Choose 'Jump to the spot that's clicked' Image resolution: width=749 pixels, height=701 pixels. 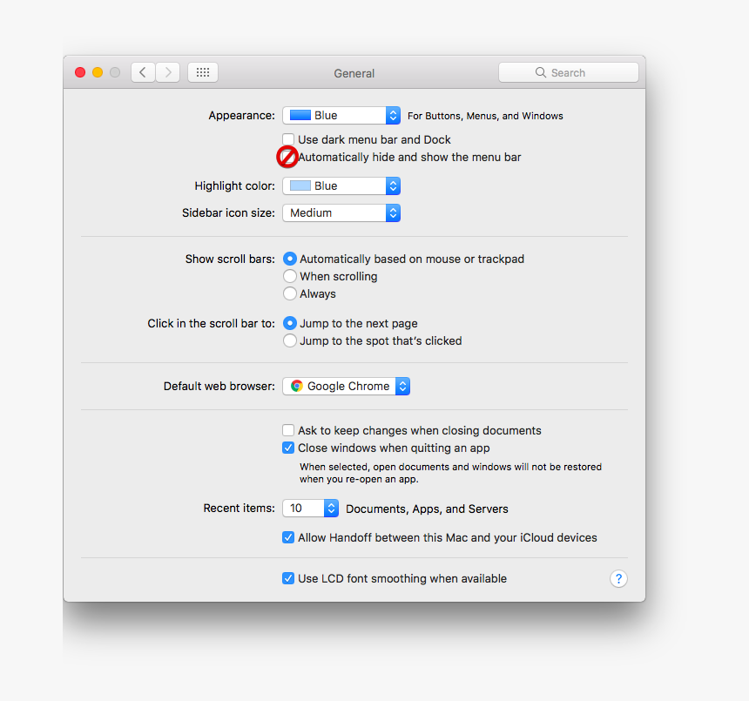point(289,340)
